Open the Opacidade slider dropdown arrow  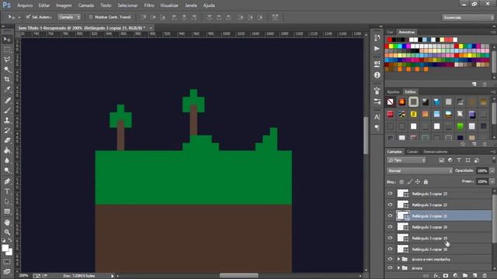(x=492, y=170)
